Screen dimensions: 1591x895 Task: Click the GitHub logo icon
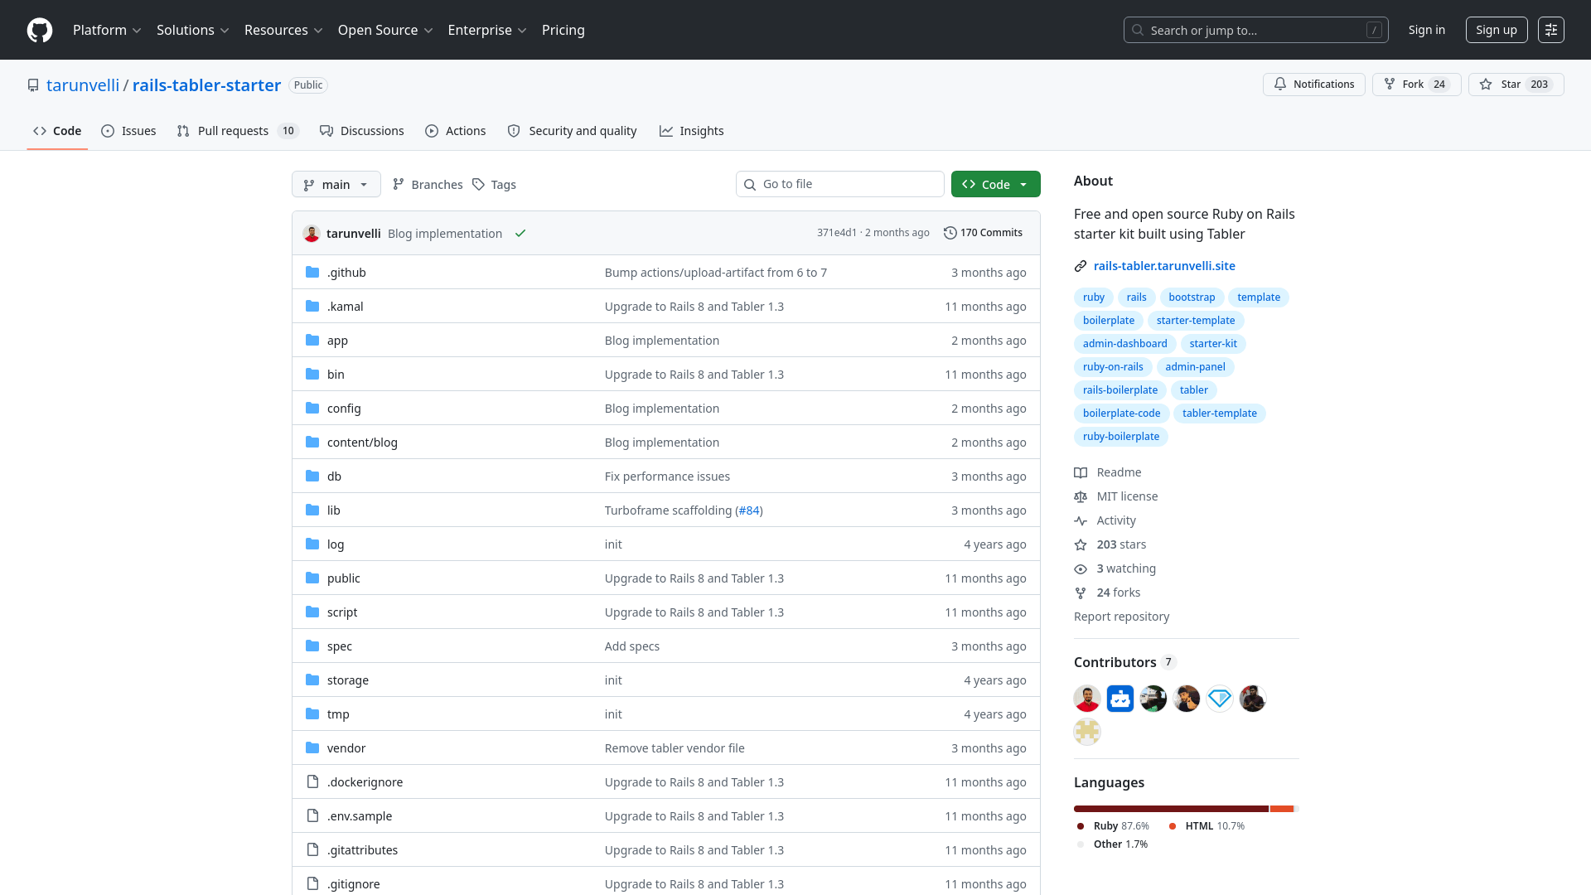40,30
